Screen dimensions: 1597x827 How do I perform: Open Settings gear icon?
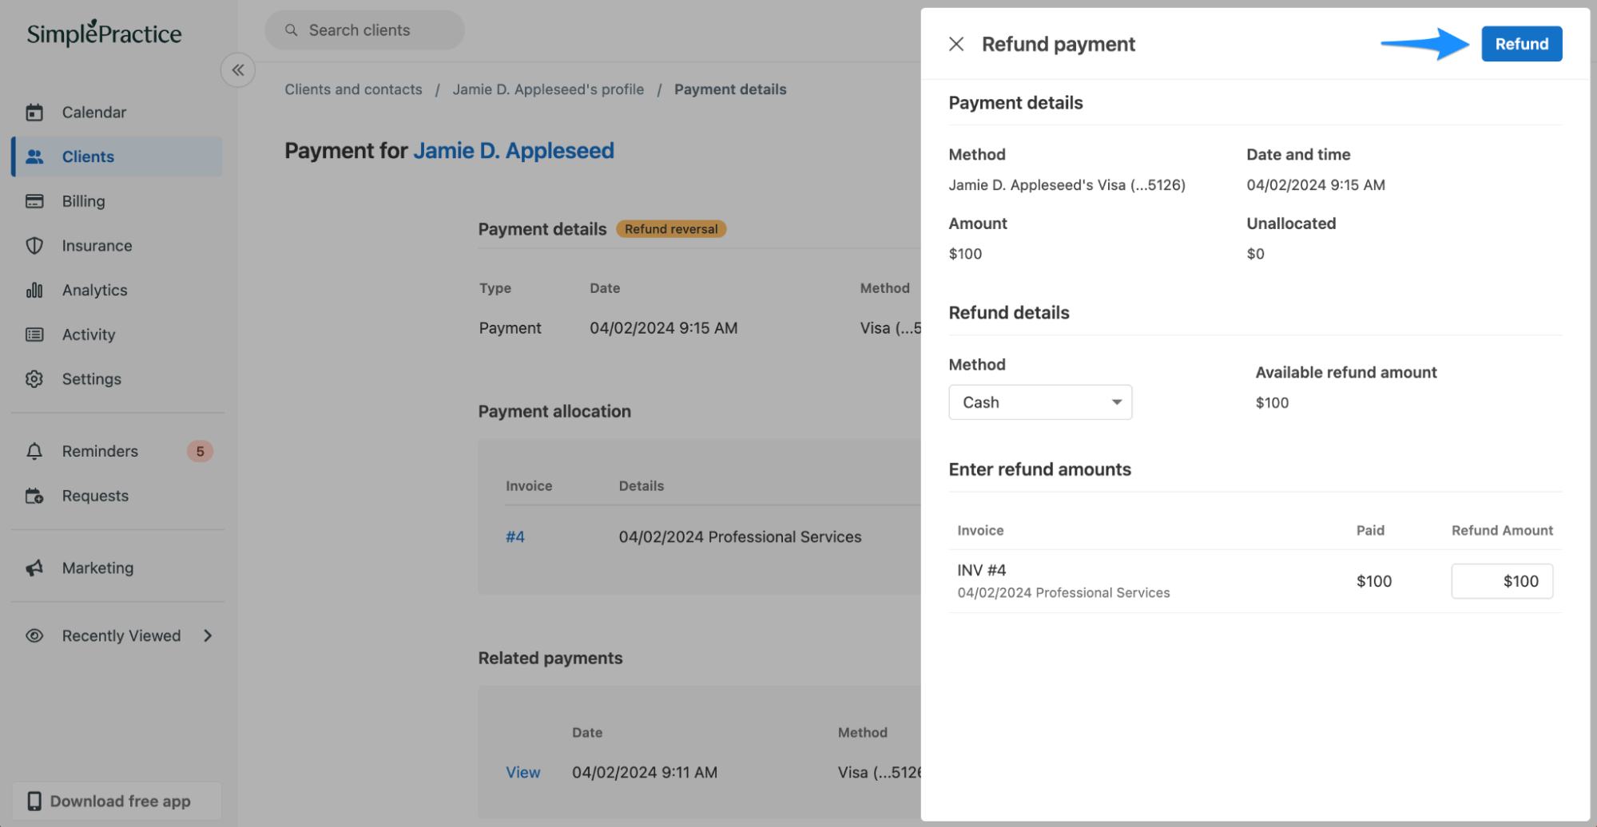34,379
